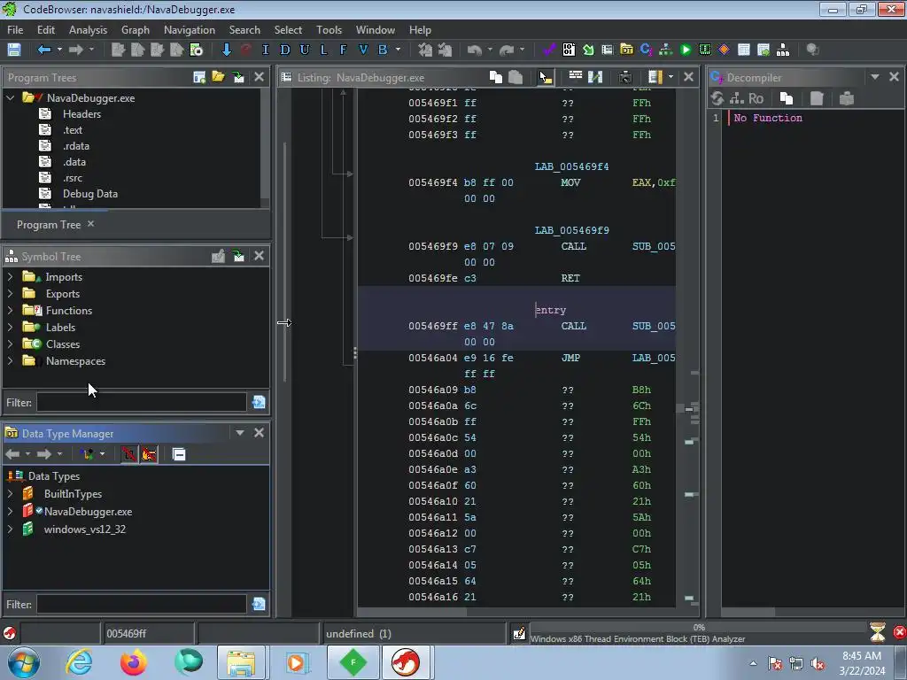
Task: Toggle the control flow icon in Decompiler toolbar
Action: pyautogui.click(x=737, y=98)
